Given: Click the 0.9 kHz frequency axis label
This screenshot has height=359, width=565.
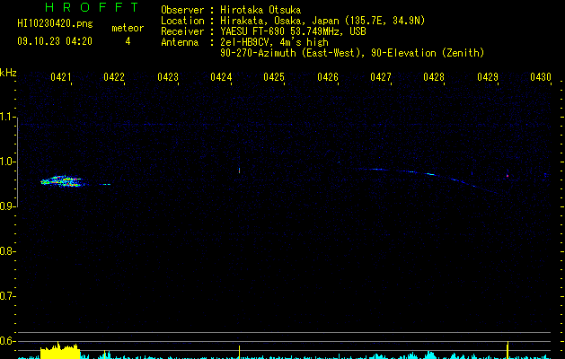Looking at the screenshot, I should click(7, 206).
